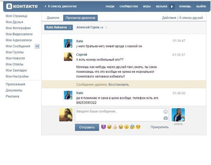Select the Просмотр диалогов tab
The image size is (211, 165).
pyautogui.click(x=80, y=18)
